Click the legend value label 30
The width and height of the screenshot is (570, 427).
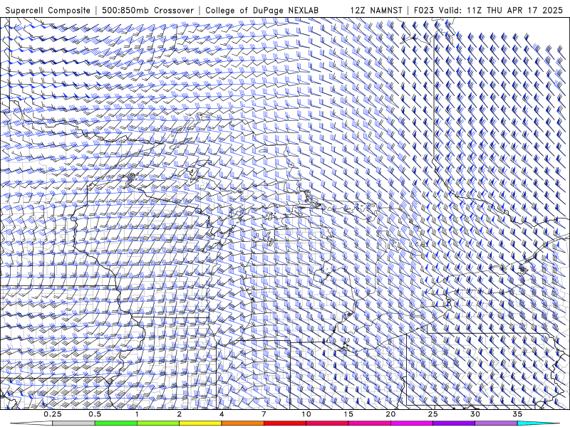click(475, 414)
